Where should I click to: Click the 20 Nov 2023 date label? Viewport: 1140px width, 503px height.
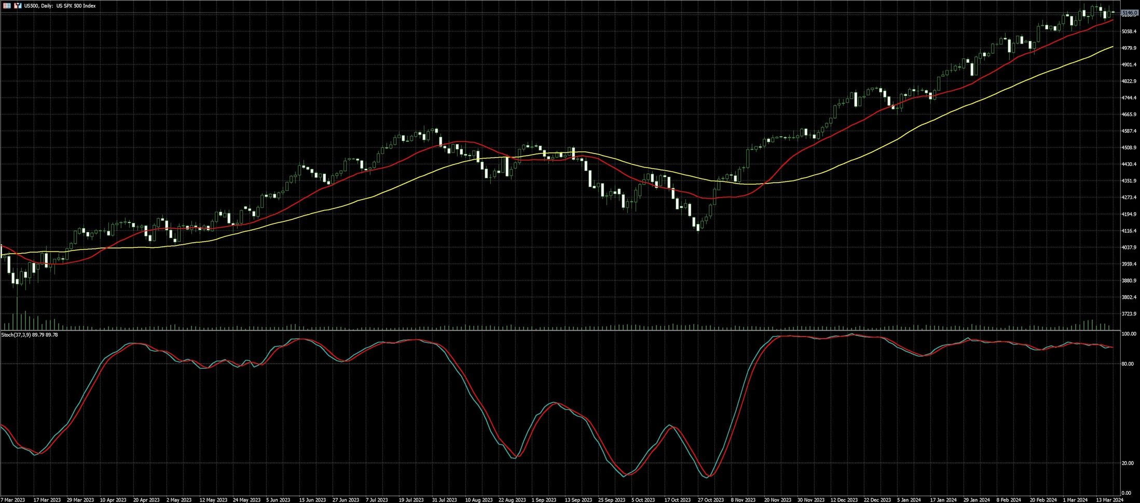[777, 500]
